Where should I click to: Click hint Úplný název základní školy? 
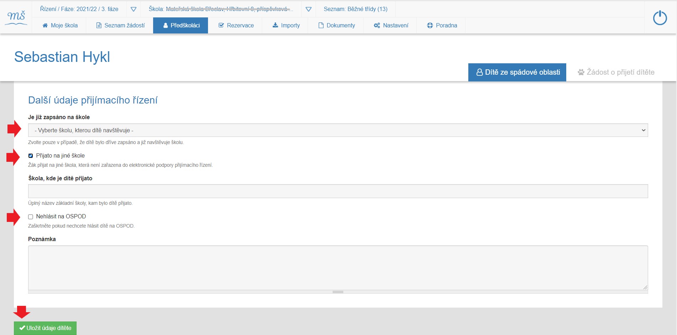click(80, 203)
